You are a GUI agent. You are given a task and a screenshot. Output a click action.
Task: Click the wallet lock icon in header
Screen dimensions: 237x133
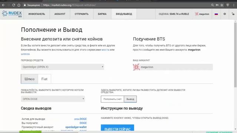233,14
